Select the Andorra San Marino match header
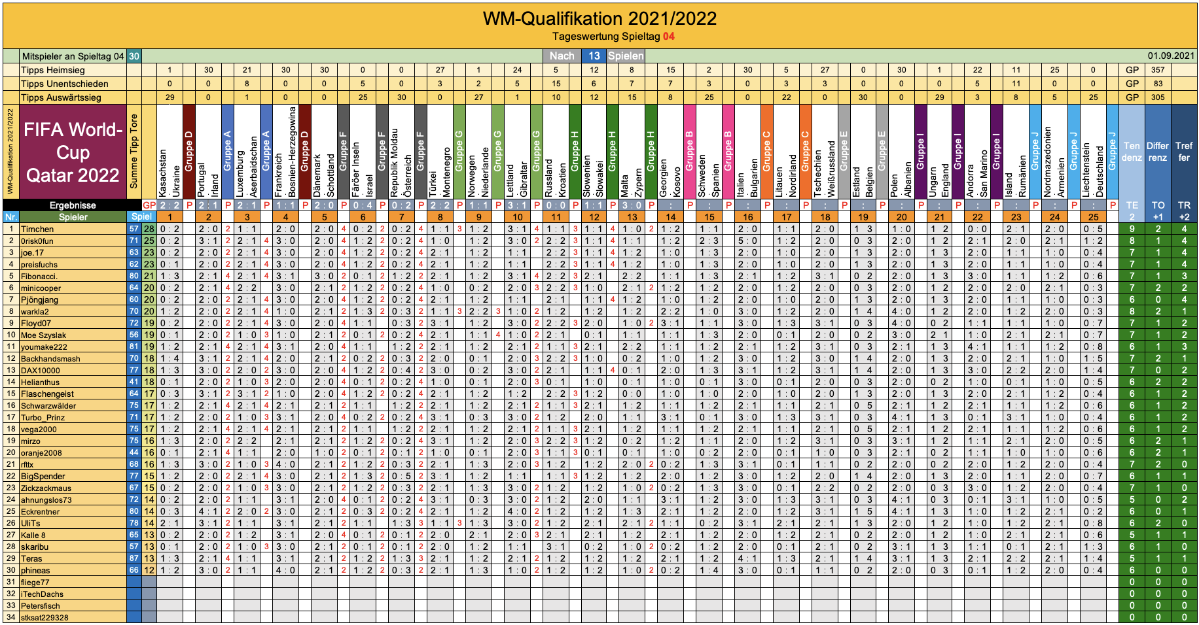The image size is (1199, 625). point(978,152)
